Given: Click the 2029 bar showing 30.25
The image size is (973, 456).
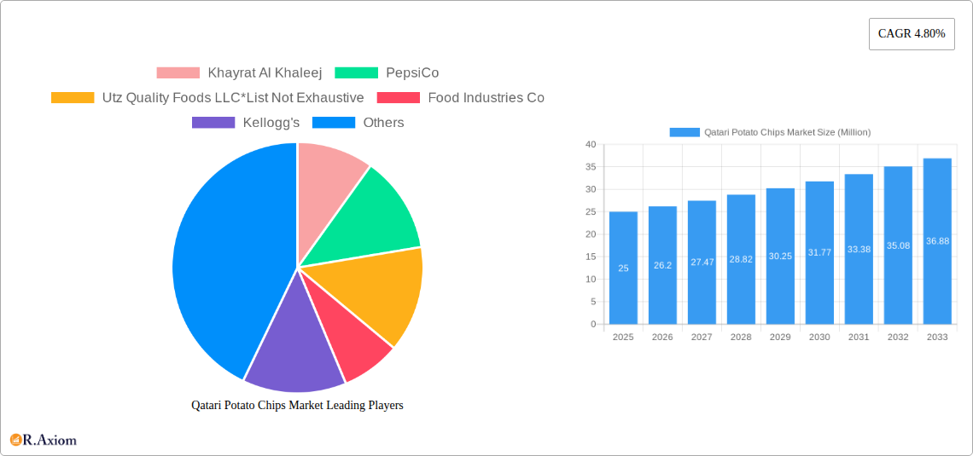Looking at the screenshot, I should pos(781,256).
